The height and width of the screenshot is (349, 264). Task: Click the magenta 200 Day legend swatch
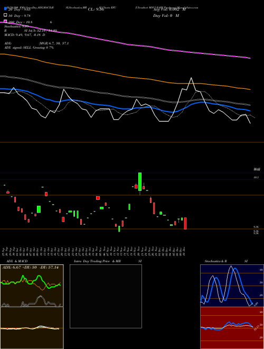(5, 21)
